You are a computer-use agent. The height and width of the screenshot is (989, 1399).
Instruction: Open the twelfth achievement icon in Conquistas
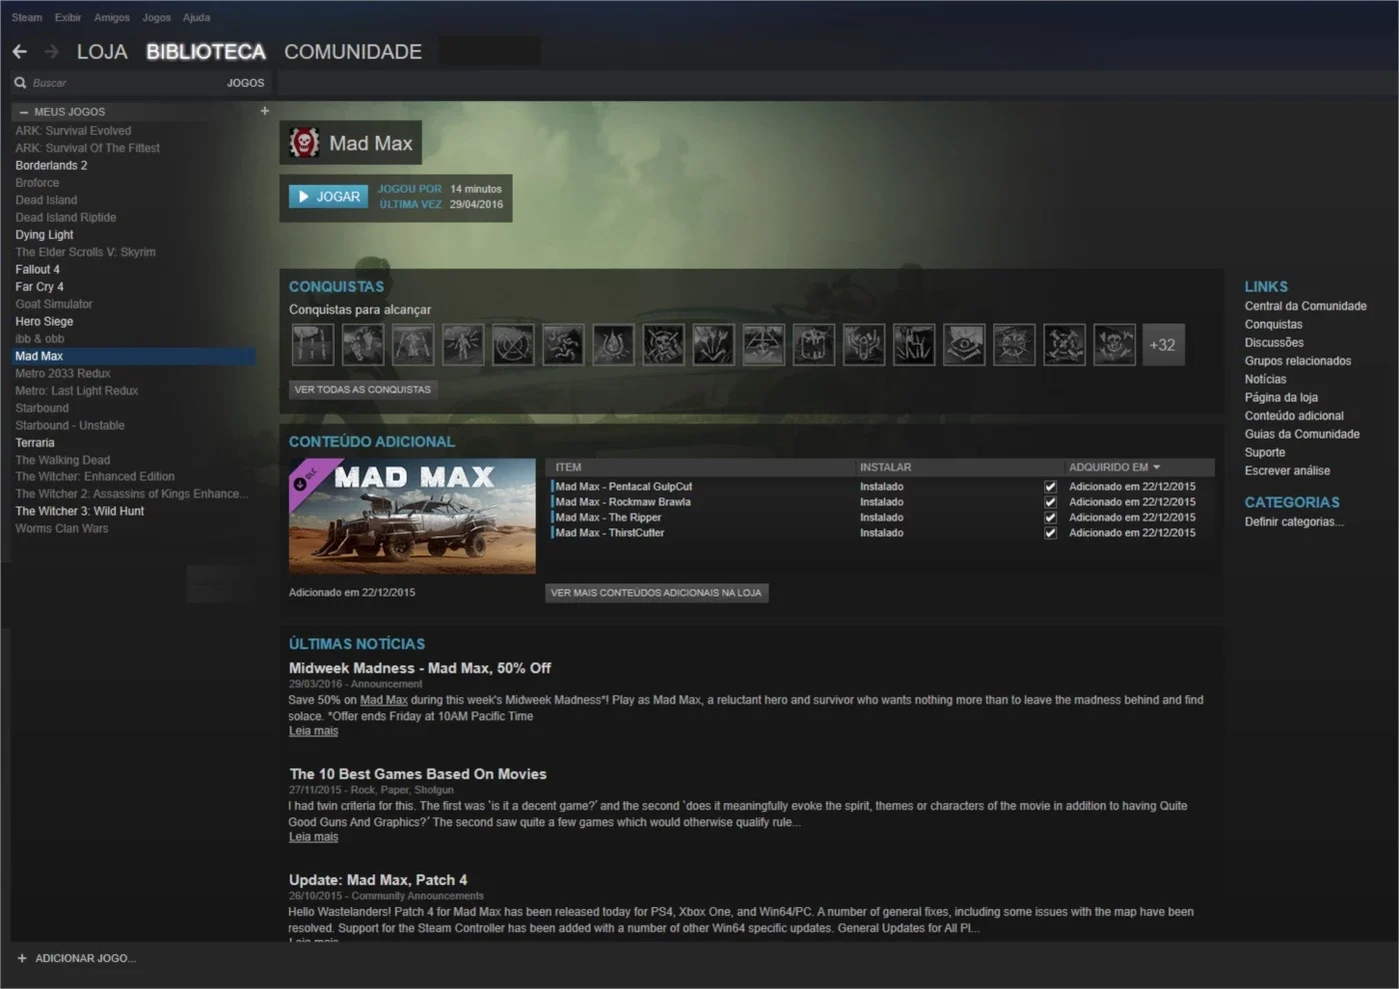[x=863, y=345]
